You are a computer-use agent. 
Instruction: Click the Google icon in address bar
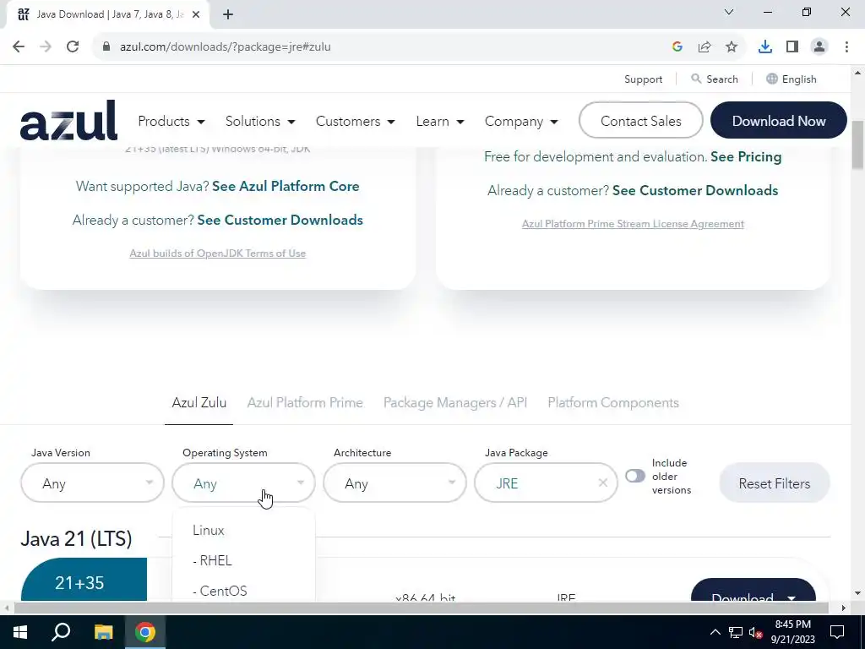pyautogui.click(x=677, y=47)
